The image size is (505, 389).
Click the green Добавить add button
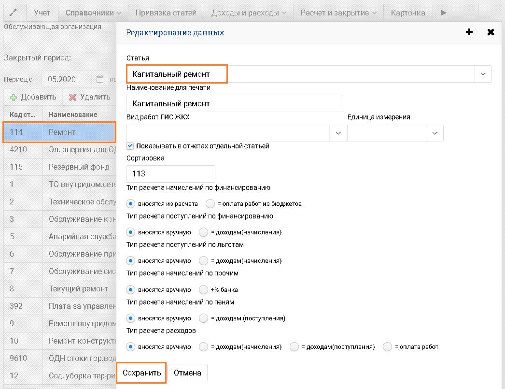(x=33, y=97)
